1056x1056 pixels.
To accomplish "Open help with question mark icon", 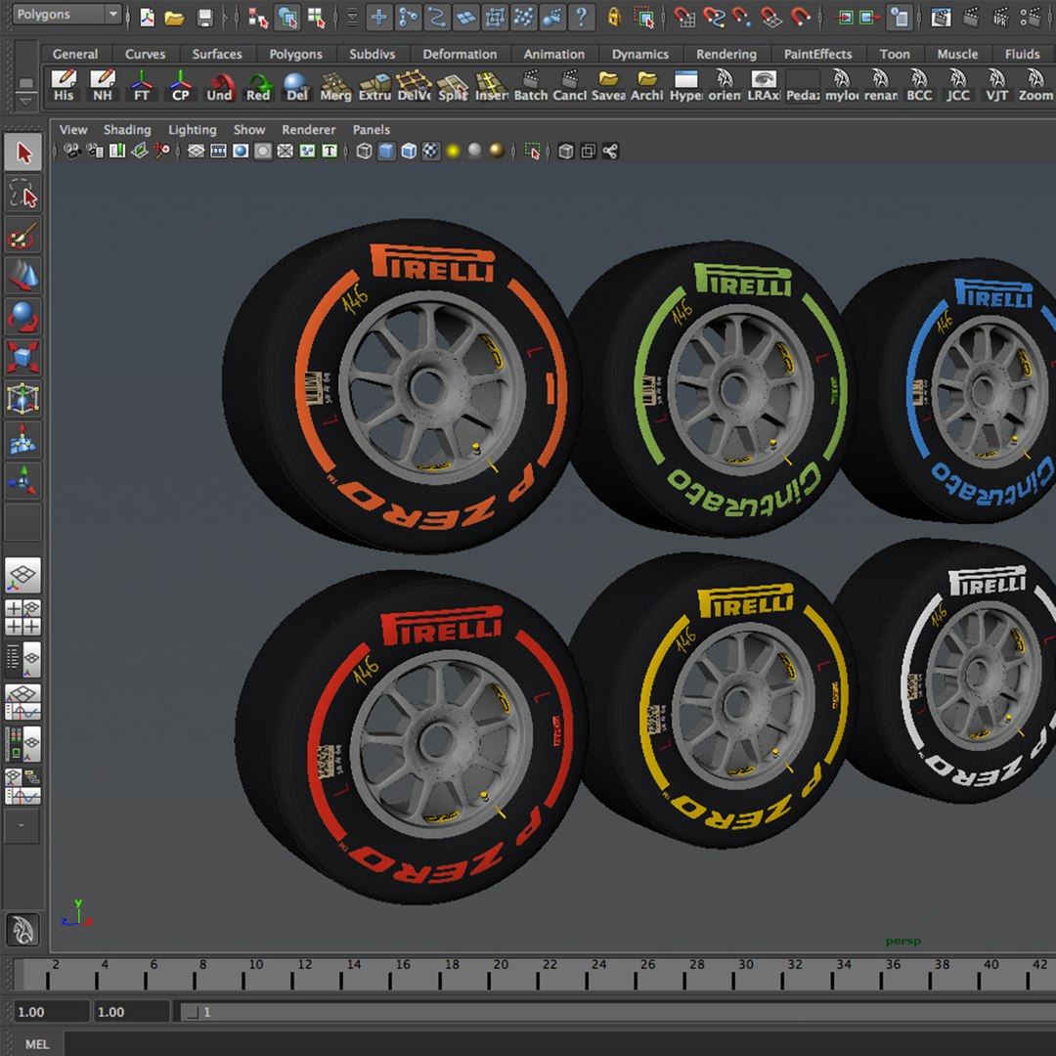I will pos(581,17).
